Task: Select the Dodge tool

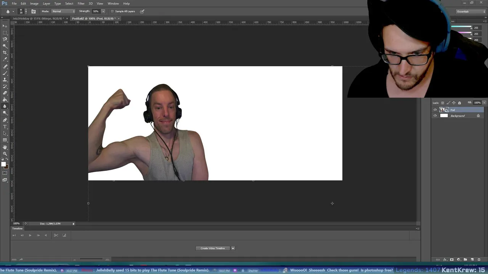Action: [x=5, y=113]
